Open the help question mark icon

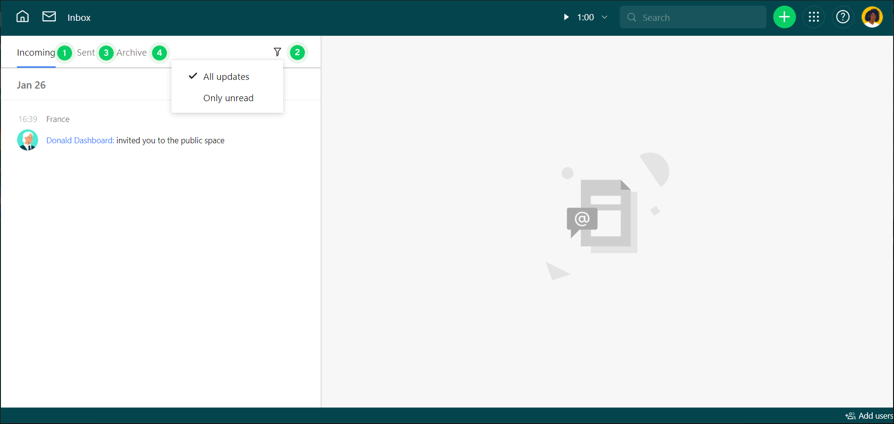pos(843,17)
